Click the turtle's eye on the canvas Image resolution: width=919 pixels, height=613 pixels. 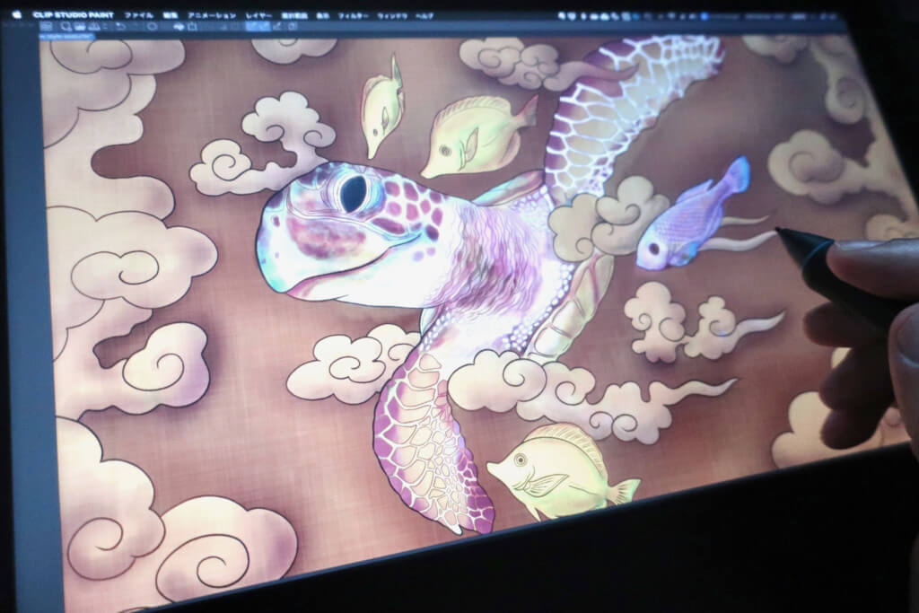coord(354,194)
